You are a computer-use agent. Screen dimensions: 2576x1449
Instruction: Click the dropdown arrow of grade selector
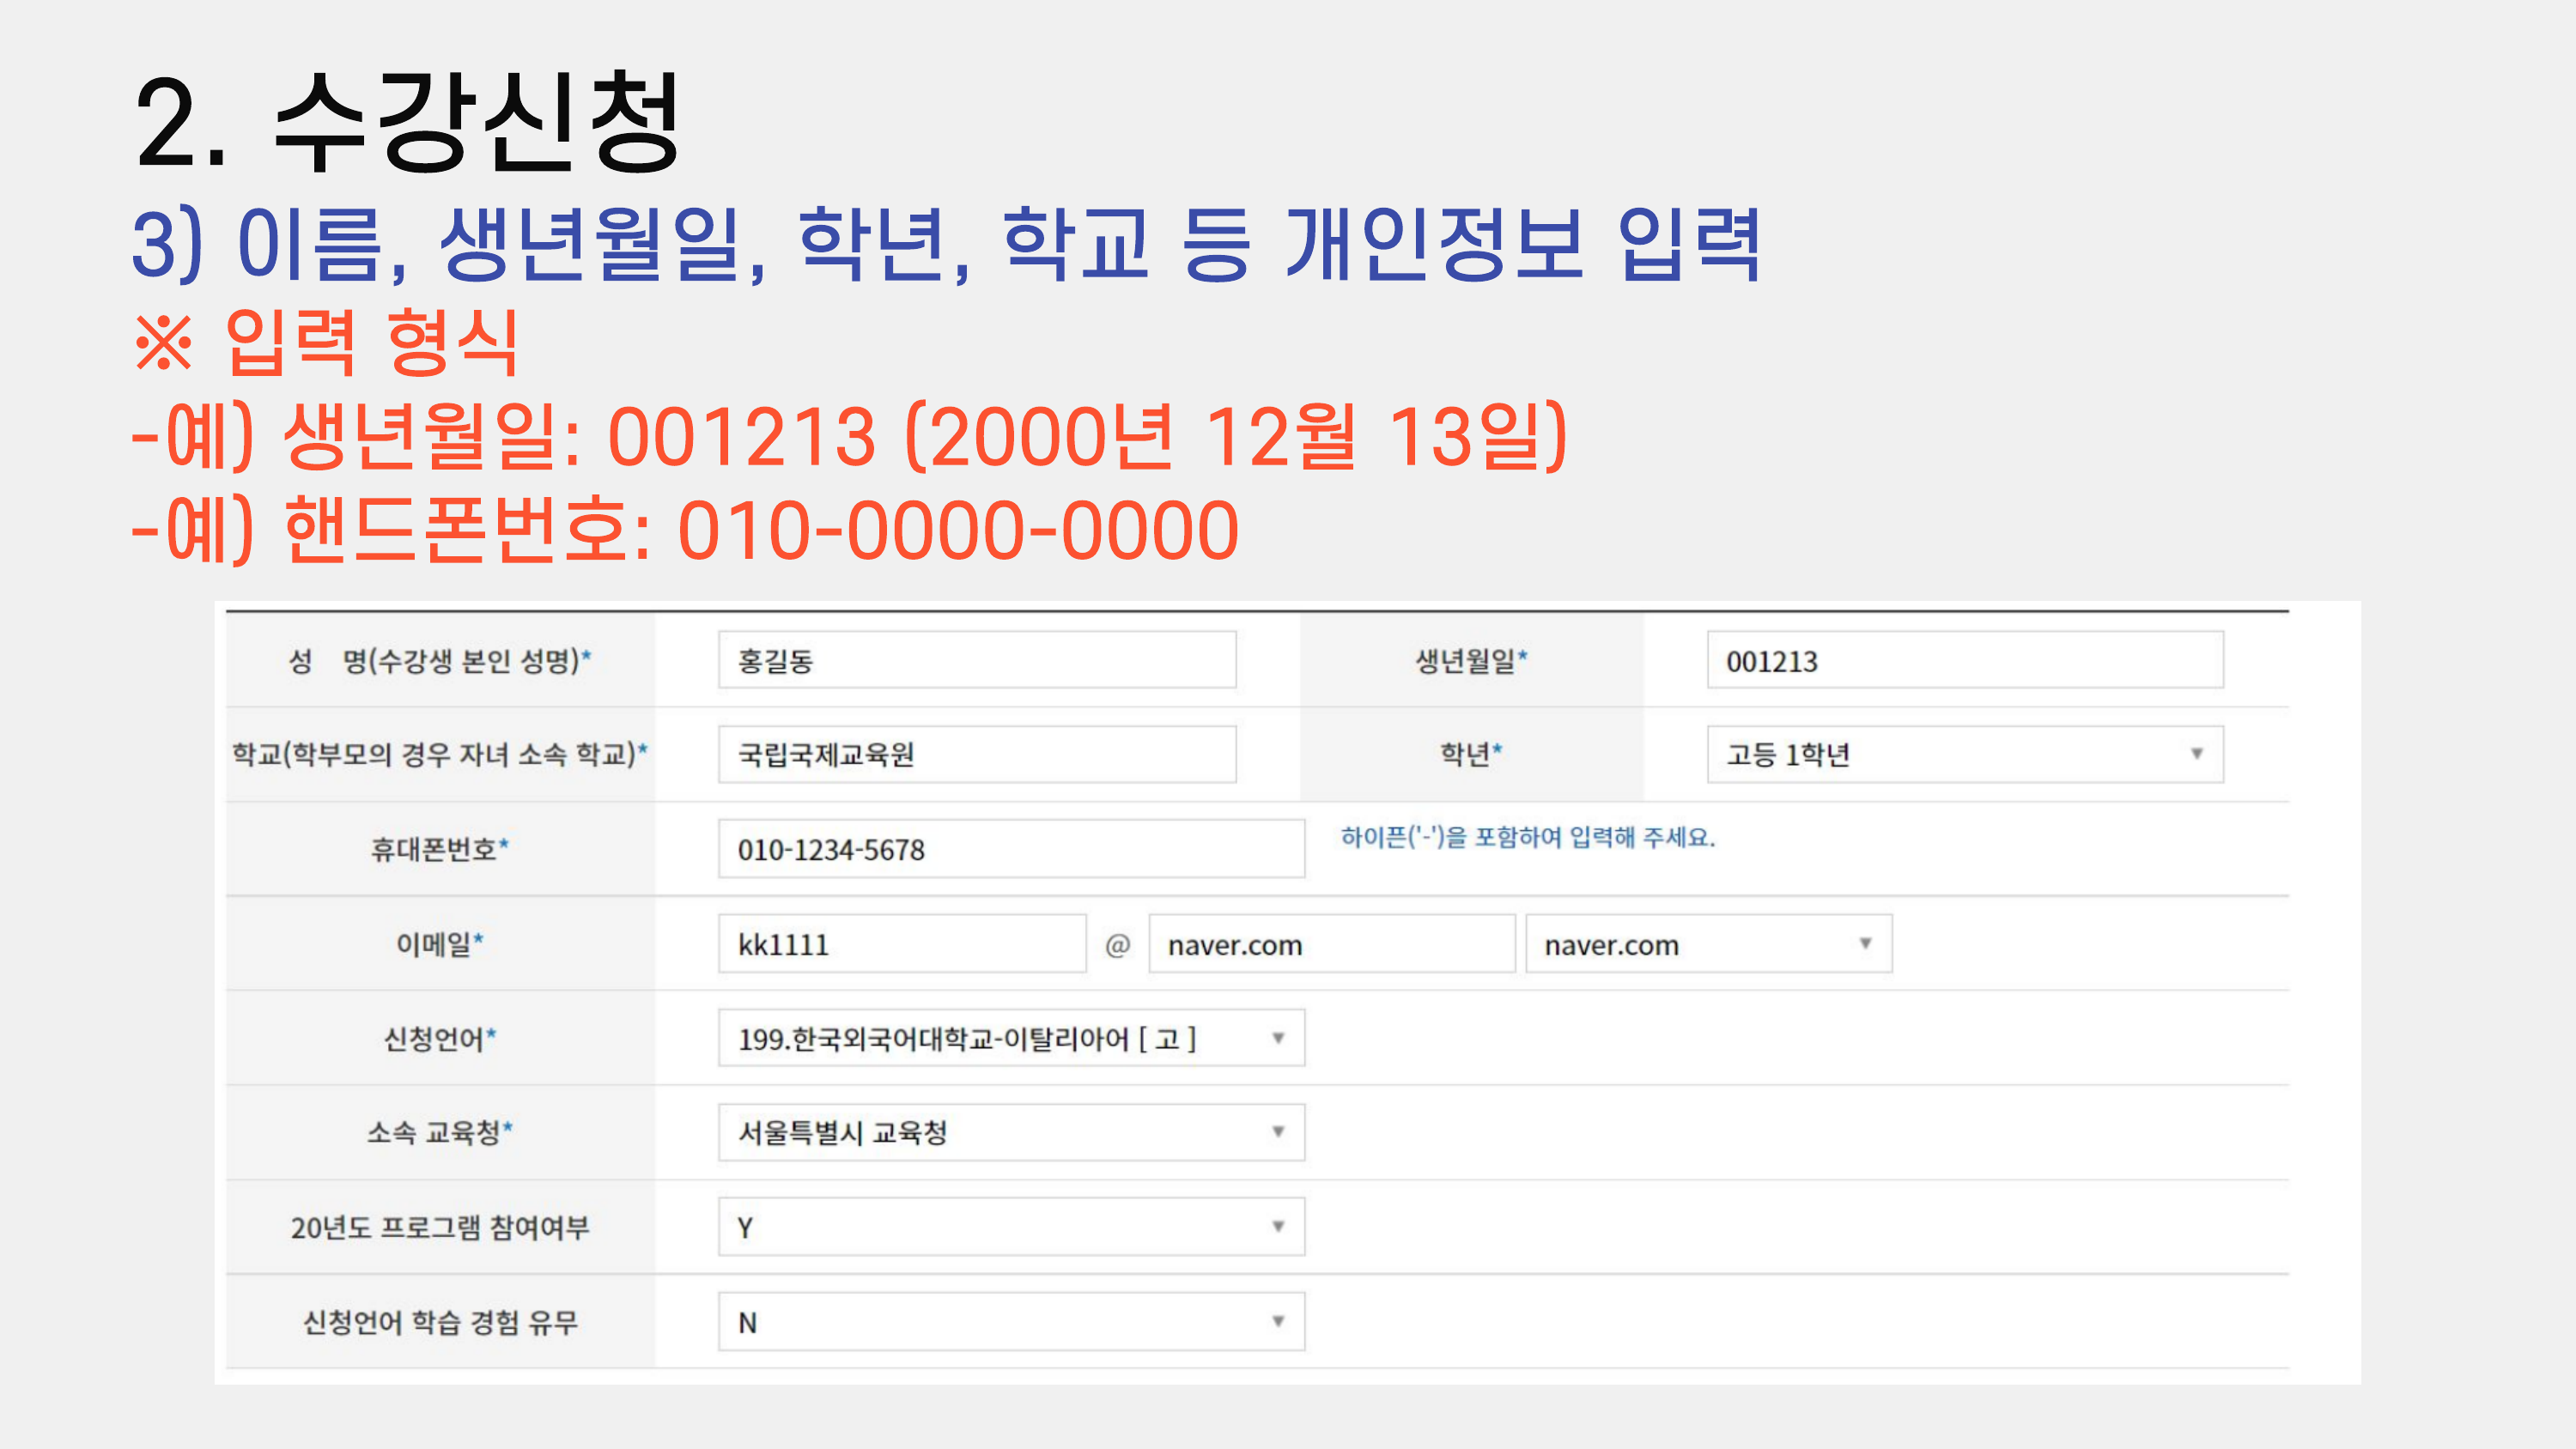tap(2196, 754)
